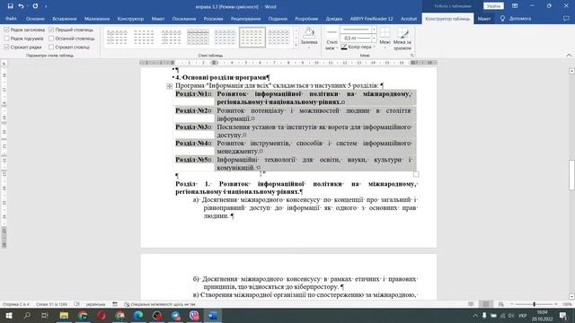The height and width of the screenshot is (323, 575).
Task: Open File Explorer from the taskbar
Action: 64,315
